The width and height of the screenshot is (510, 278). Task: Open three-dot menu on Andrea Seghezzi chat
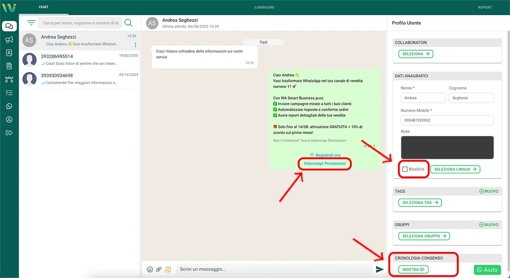[x=135, y=45]
